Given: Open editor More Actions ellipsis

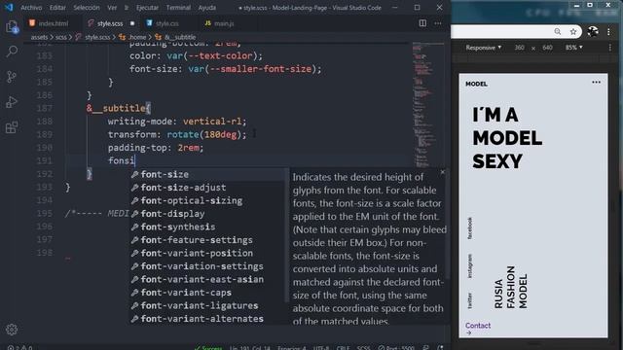Looking at the screenshot, I should pos(438,23).
